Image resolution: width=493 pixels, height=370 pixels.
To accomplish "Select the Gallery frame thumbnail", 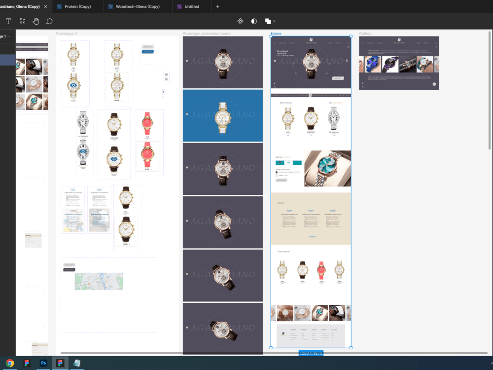I will [x=399, y=63].
